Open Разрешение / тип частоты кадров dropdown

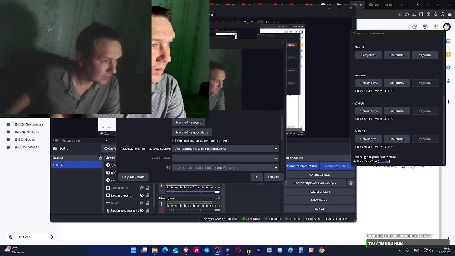[225, 149]
